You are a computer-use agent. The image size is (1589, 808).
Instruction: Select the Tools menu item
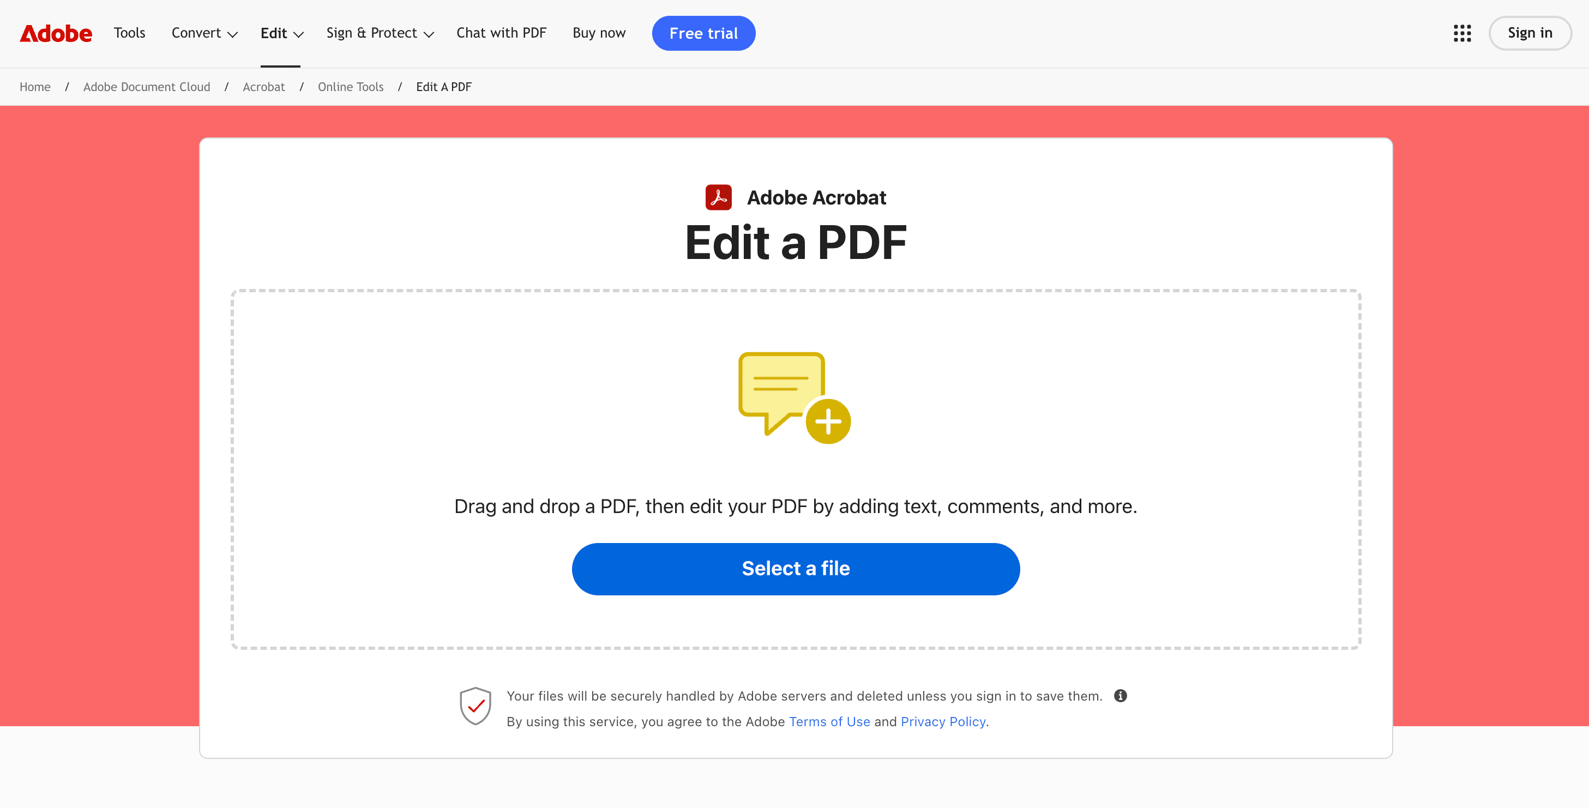129,33
